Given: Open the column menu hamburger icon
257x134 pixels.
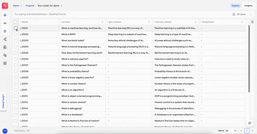Looking at the screenshot, I should tap(252, 22).
